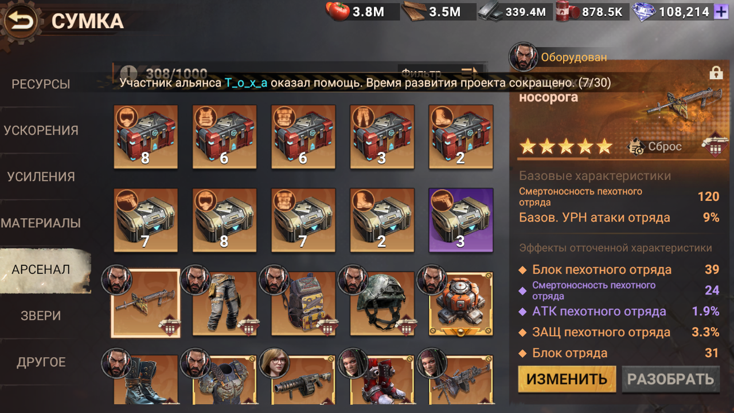Viewport: 734px width, 413px height.
Task: Select red pants chest with count 3
Action: pos(382,136)
